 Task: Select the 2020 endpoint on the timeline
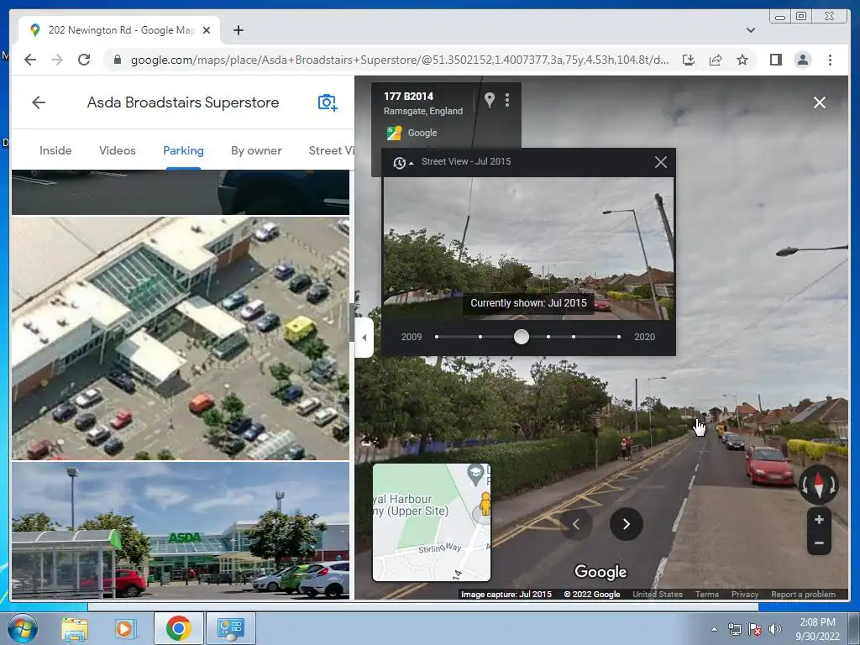click(619, 337)
